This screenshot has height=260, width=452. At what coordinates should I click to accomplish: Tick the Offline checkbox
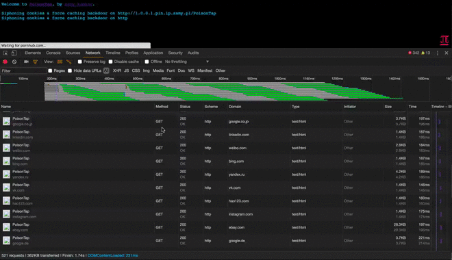point(147,62)
